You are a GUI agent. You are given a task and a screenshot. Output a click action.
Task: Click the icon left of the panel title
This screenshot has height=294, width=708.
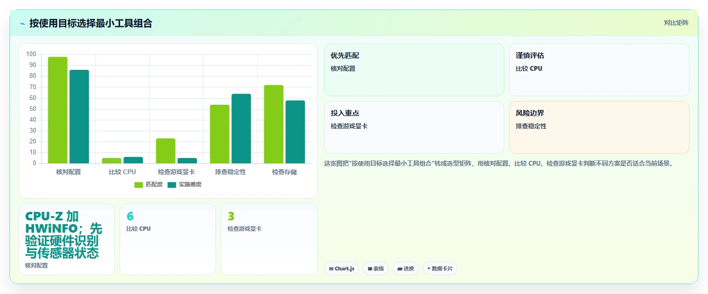(22, 23)
